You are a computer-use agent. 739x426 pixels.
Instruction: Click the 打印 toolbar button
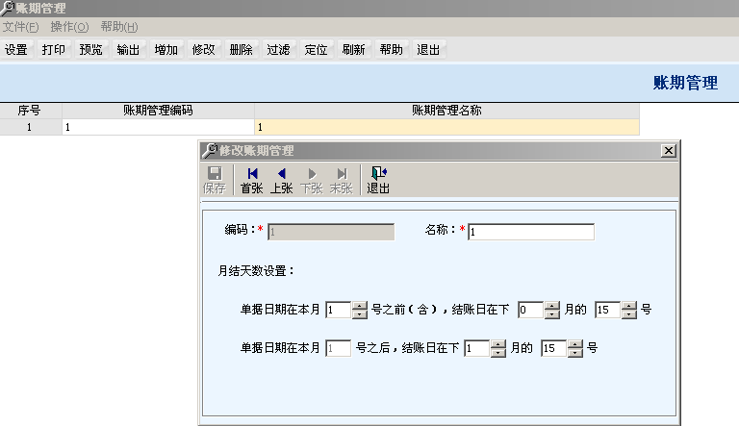[x=53, y=49]
